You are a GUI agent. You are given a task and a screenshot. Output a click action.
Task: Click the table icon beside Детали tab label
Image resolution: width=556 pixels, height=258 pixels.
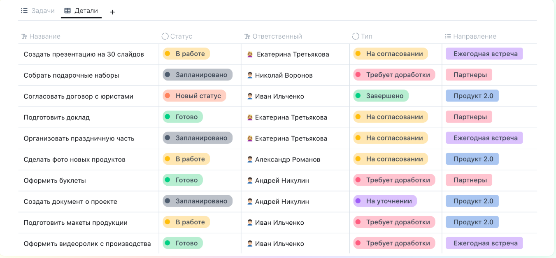(67, 11)
